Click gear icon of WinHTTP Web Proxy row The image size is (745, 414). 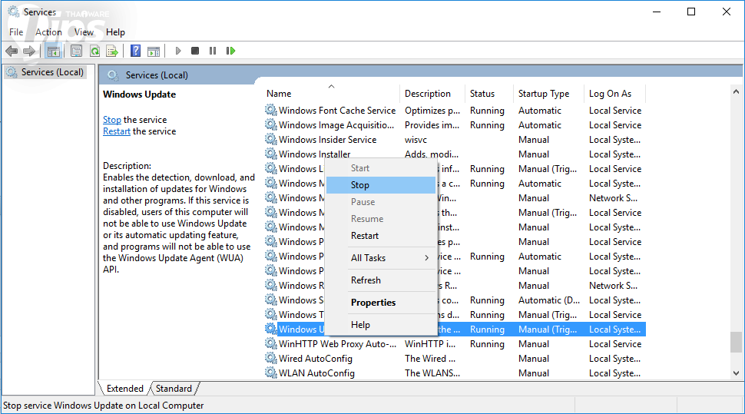point(271,343)
